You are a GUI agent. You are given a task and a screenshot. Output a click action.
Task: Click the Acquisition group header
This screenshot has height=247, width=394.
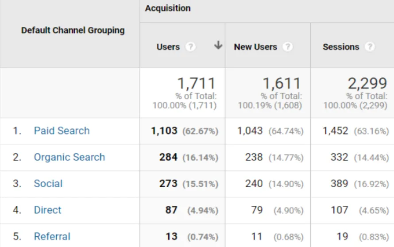(168, 8)
